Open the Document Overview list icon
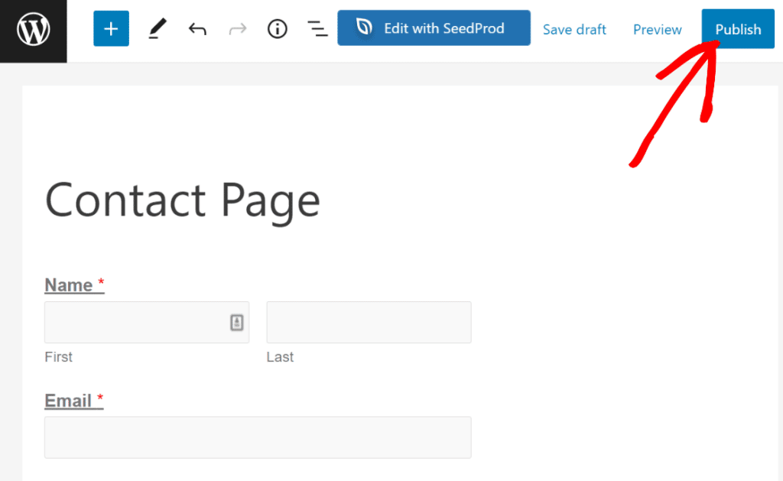Viewport: 783px width, 481px height. click(x=317, y=28)
